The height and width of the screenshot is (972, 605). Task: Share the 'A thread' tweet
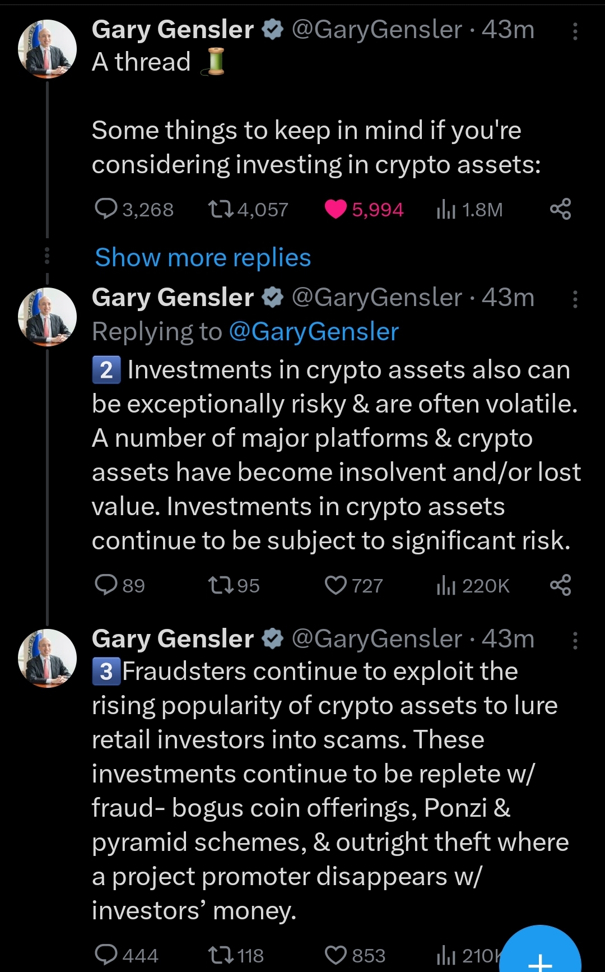(x=560, y=209)
